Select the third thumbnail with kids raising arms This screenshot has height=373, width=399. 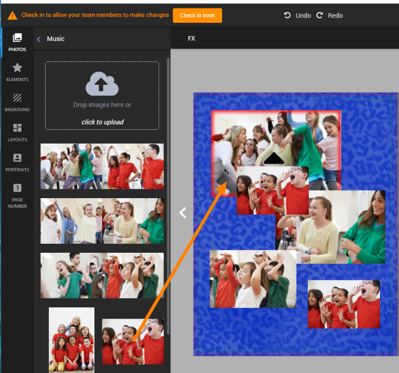point(102,275)
